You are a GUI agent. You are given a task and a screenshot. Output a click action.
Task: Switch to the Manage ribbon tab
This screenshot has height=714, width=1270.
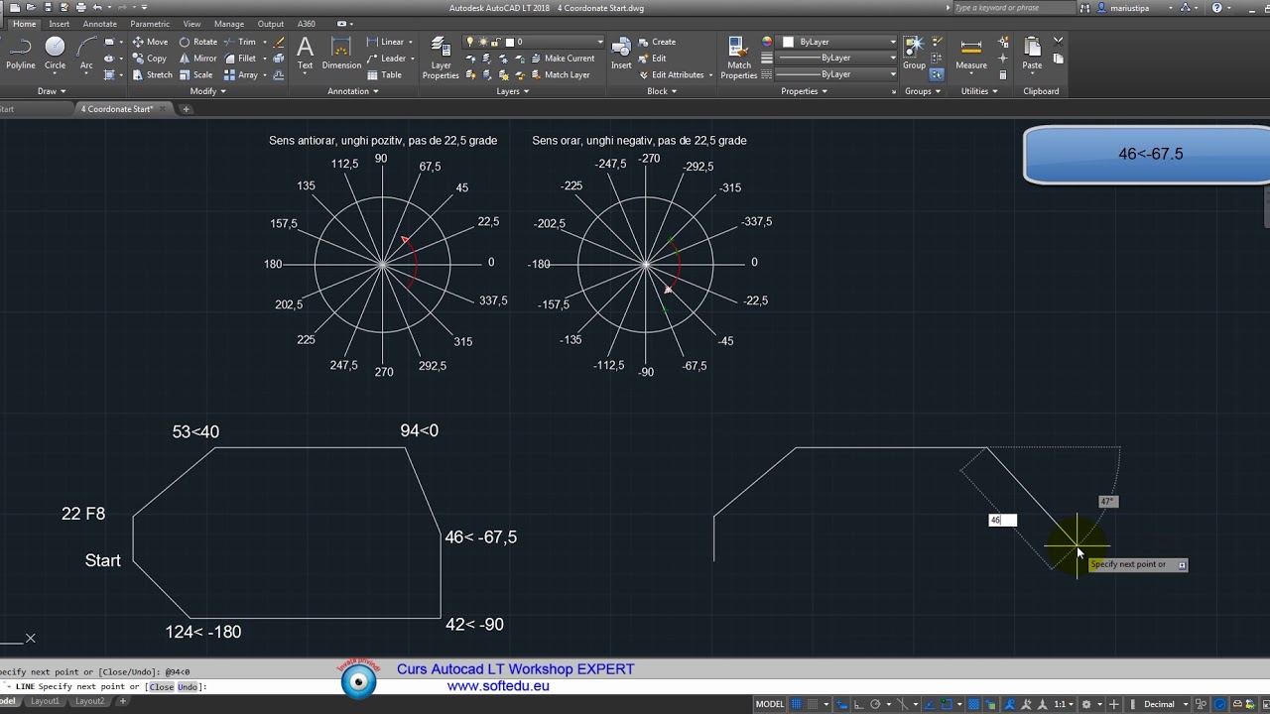[x=229, y=24]
